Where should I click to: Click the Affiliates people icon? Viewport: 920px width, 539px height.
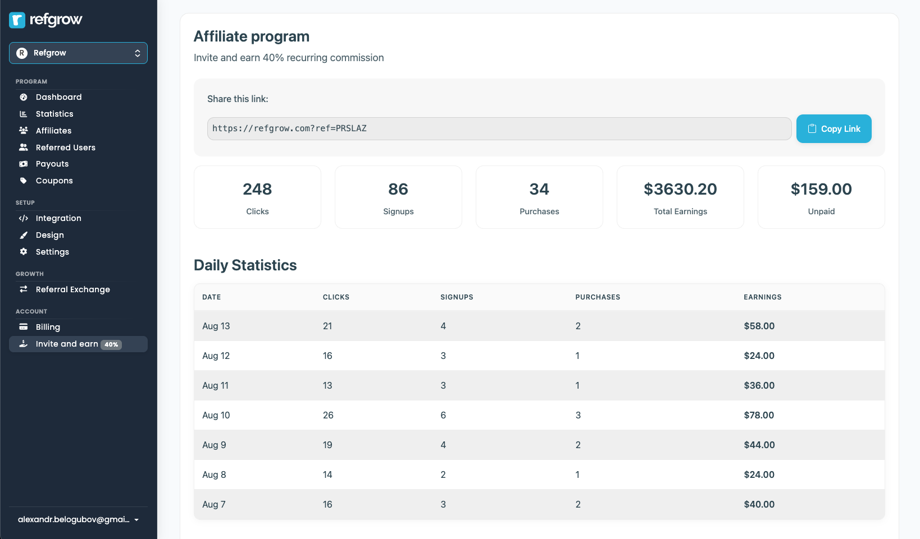point(24,131)
